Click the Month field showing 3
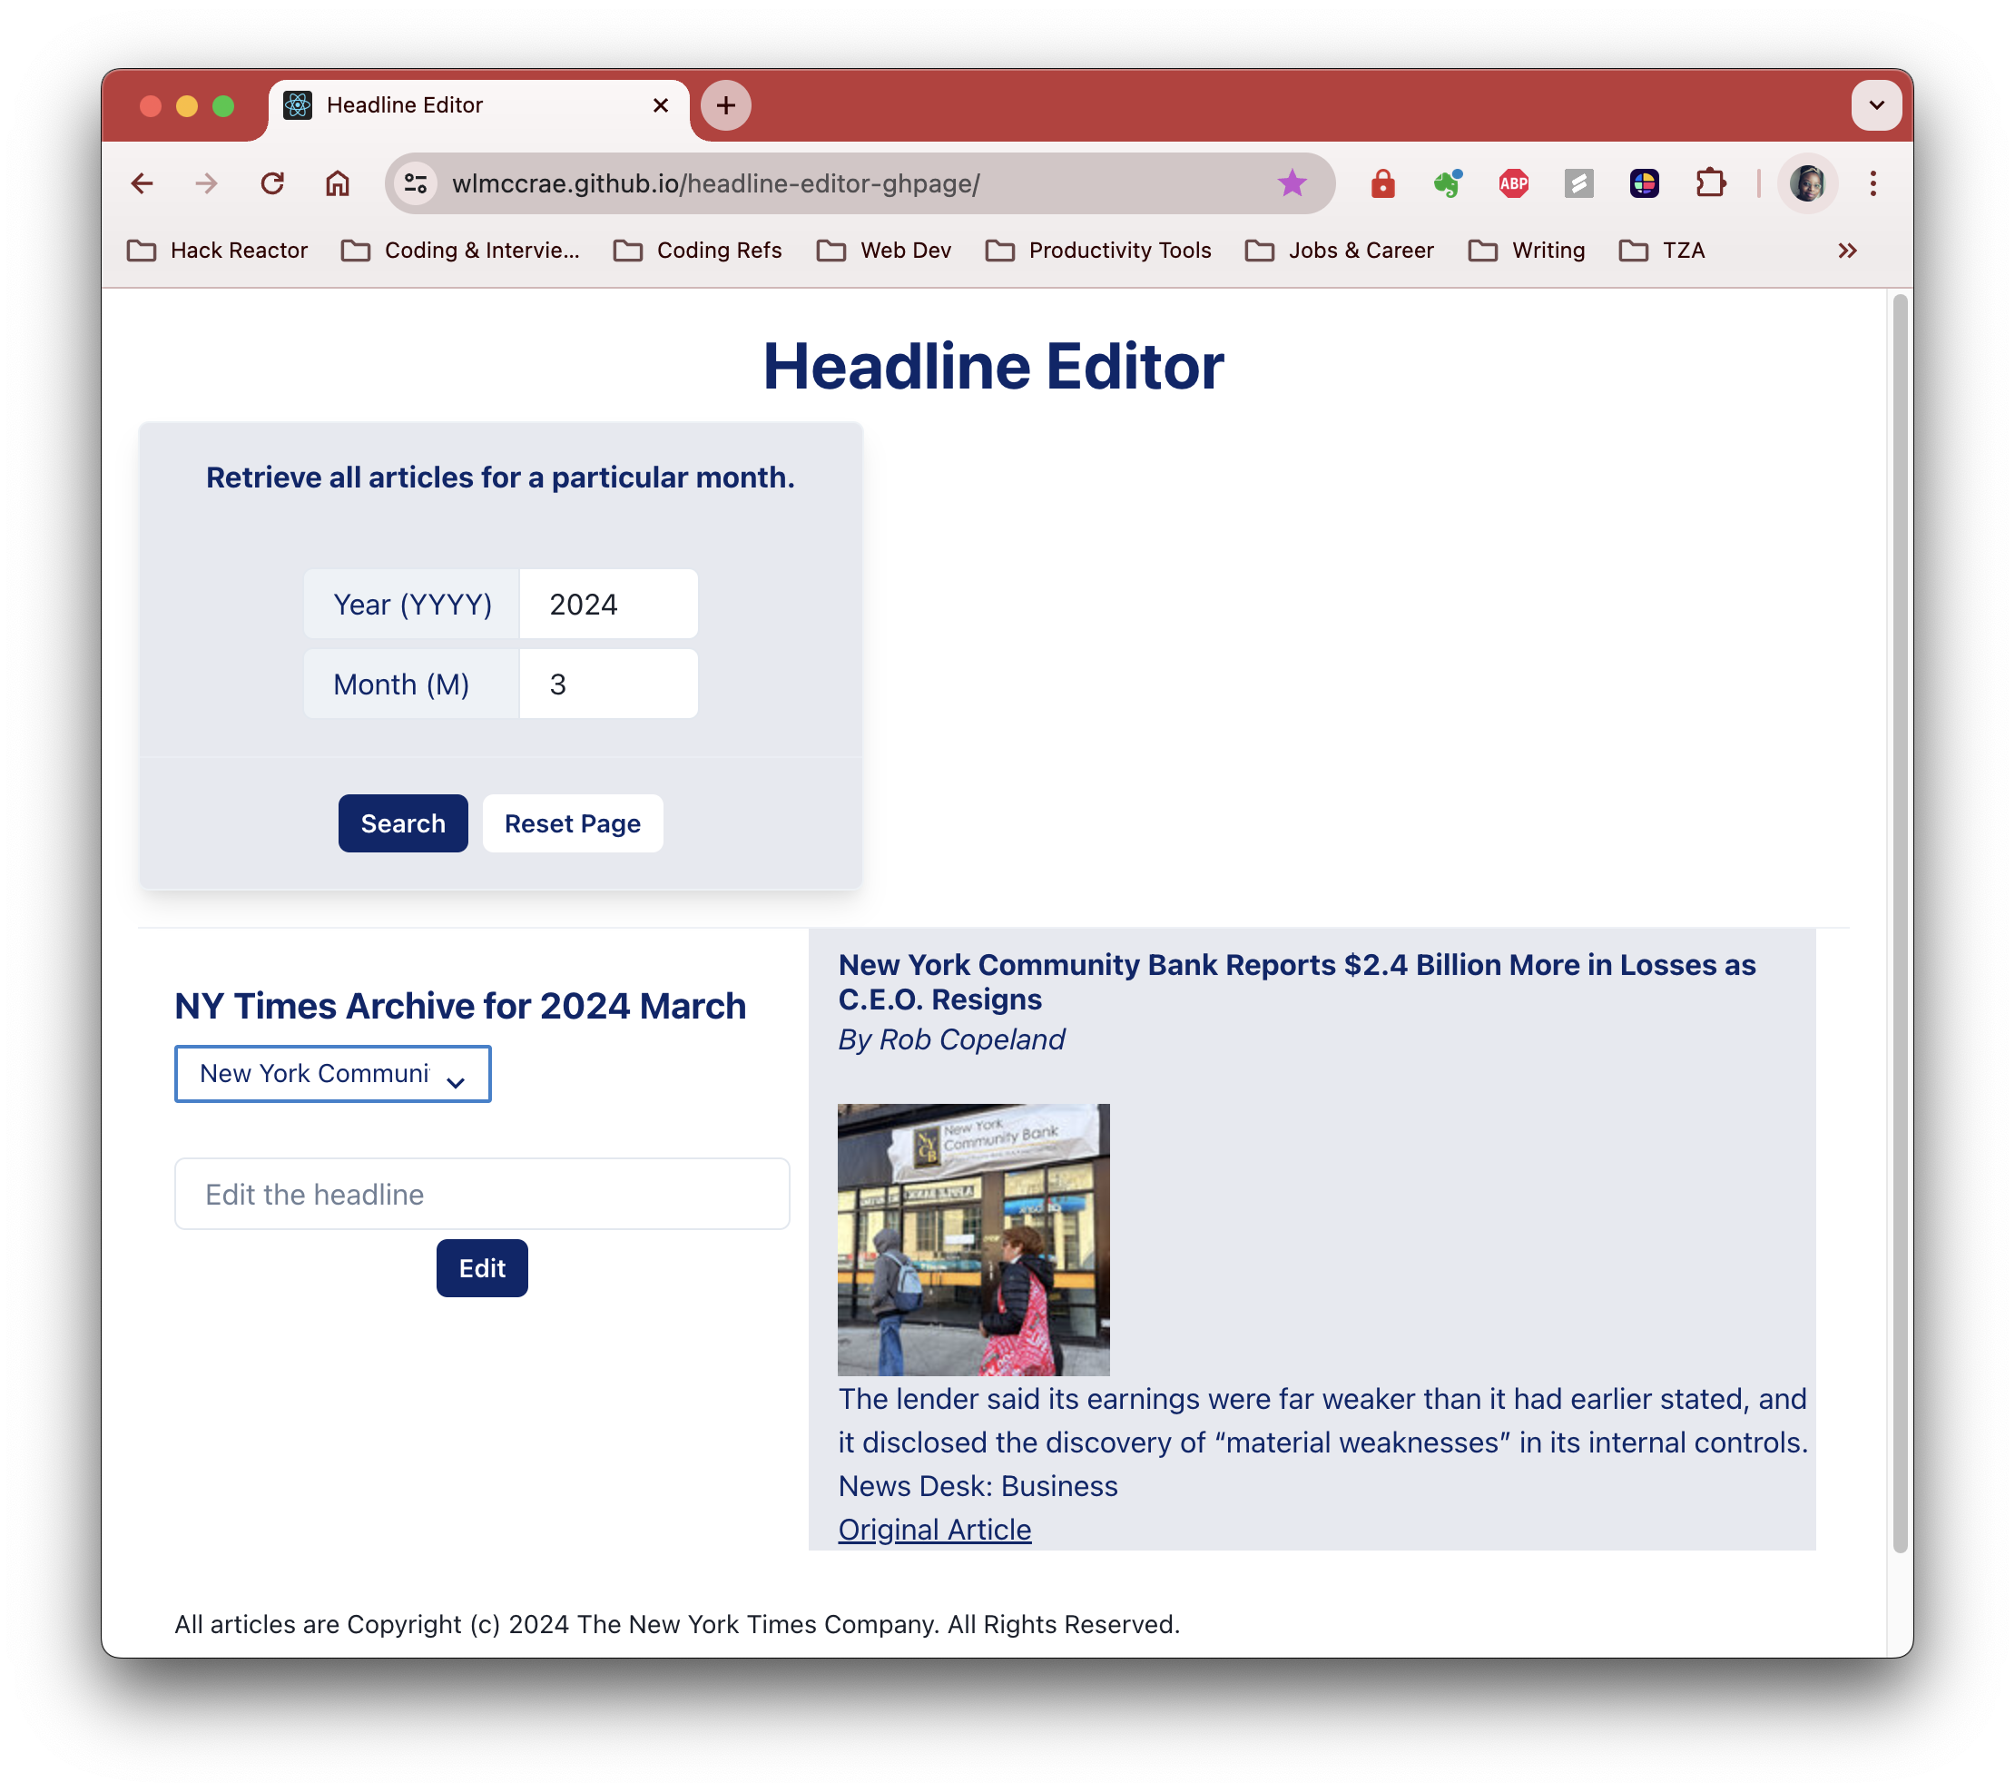The image size is (2015, 1792). (608, 684)
